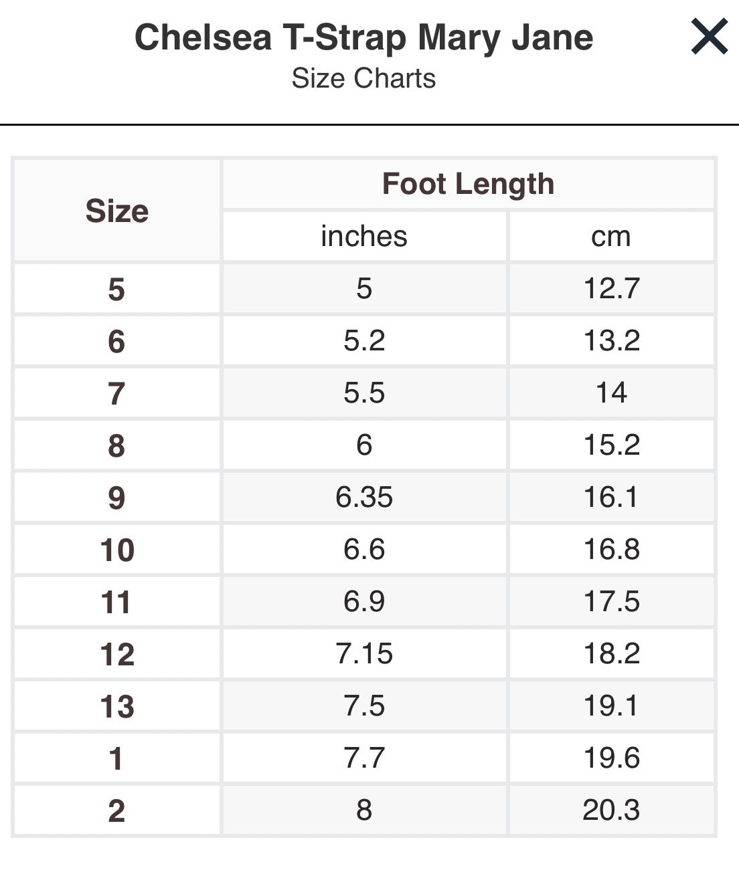Select the size 13 row label

click(117, 706)
